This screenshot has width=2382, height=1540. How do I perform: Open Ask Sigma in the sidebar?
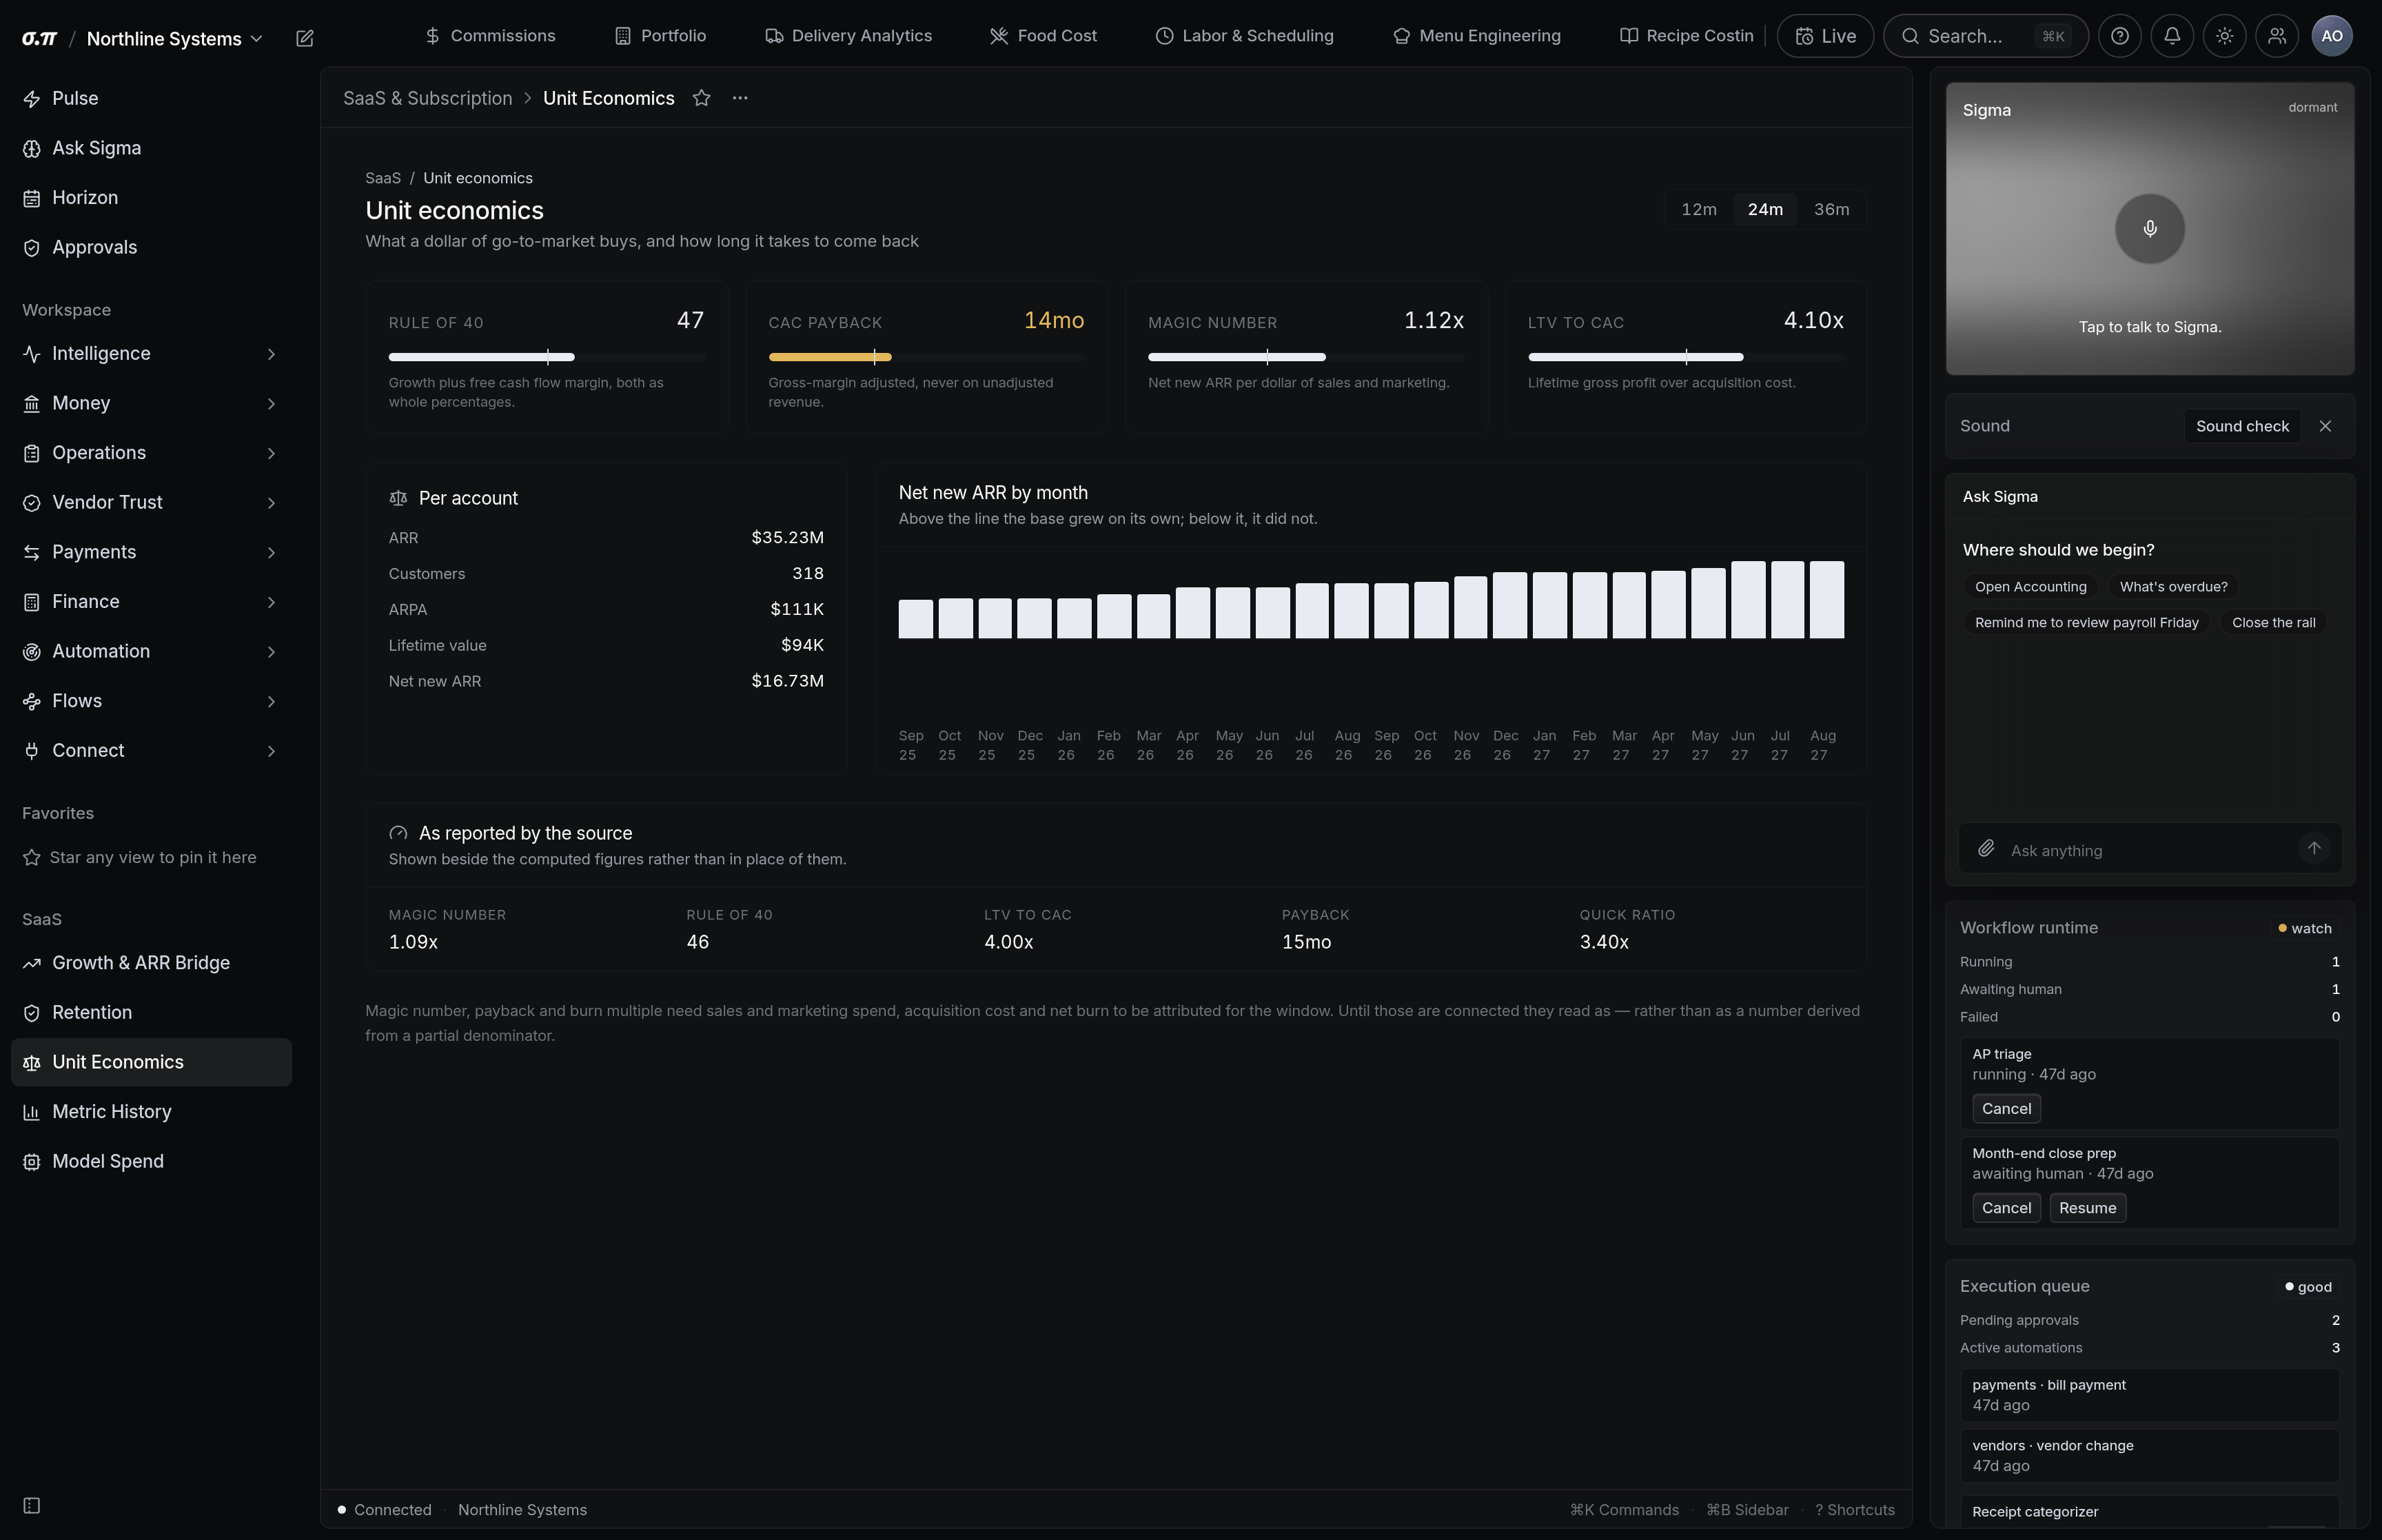coord(152,148)
